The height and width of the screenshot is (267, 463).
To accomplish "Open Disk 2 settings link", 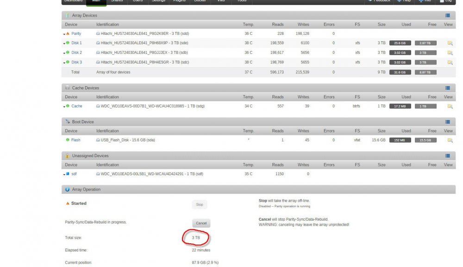I will point(76,53).
